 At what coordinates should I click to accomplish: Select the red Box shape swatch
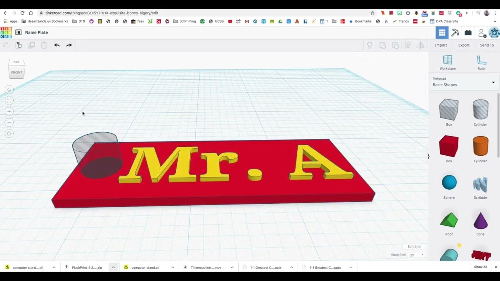coord(449,145)
